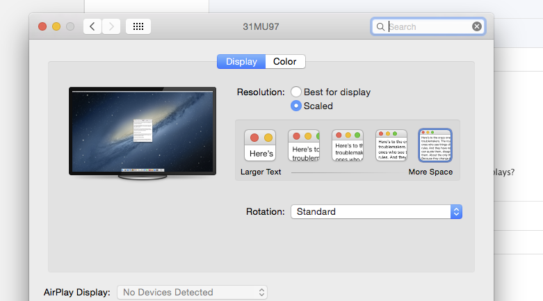Choose the fourth scaling thumbnail option
Image resolution: width=543 pixels, height=301 pixels.
[x=391, y=145]
